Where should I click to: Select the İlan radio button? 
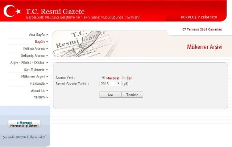pyautogui.click(x=123, y=77)
